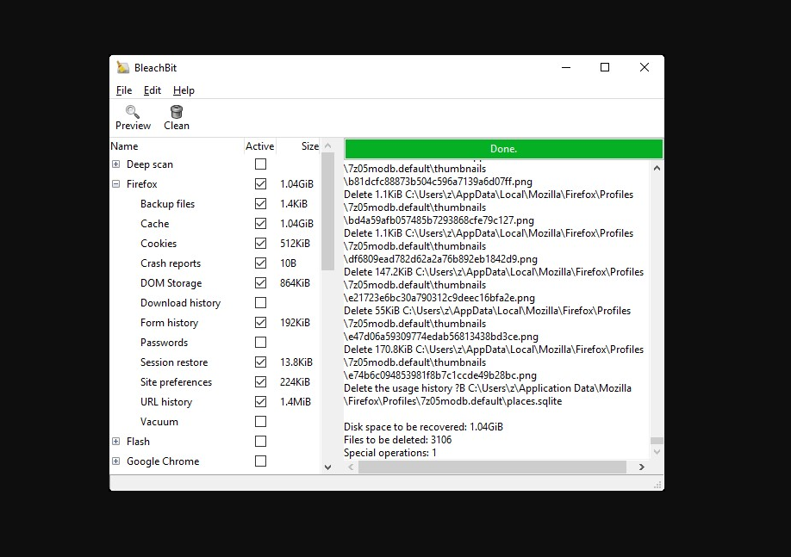This screenshot has width=791, height=557.
Task: Enable the Deep scan checkbox
Action: (x=260, y=164)
